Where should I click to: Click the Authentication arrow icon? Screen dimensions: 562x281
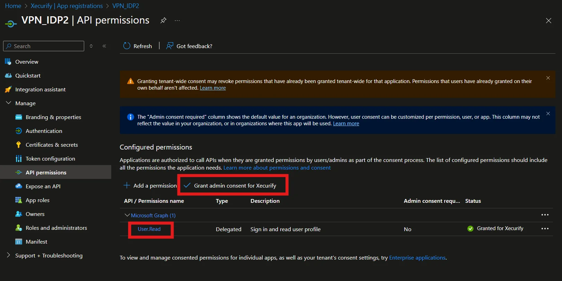pyautogui.click(x=19, y=131)
